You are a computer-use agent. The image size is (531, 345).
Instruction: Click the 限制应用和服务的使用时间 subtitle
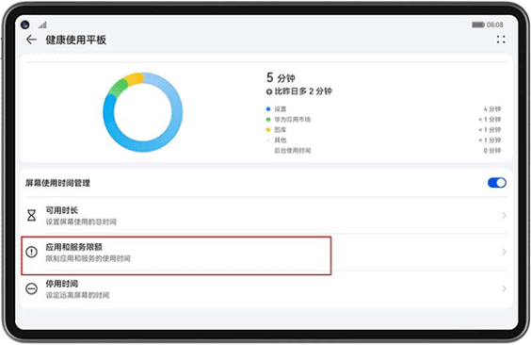[x=88, y=258]
